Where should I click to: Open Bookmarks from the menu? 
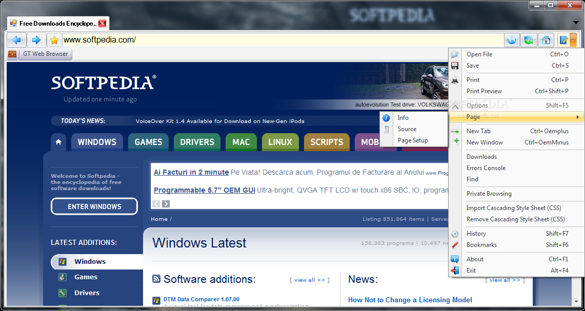[x=516, y=245]
